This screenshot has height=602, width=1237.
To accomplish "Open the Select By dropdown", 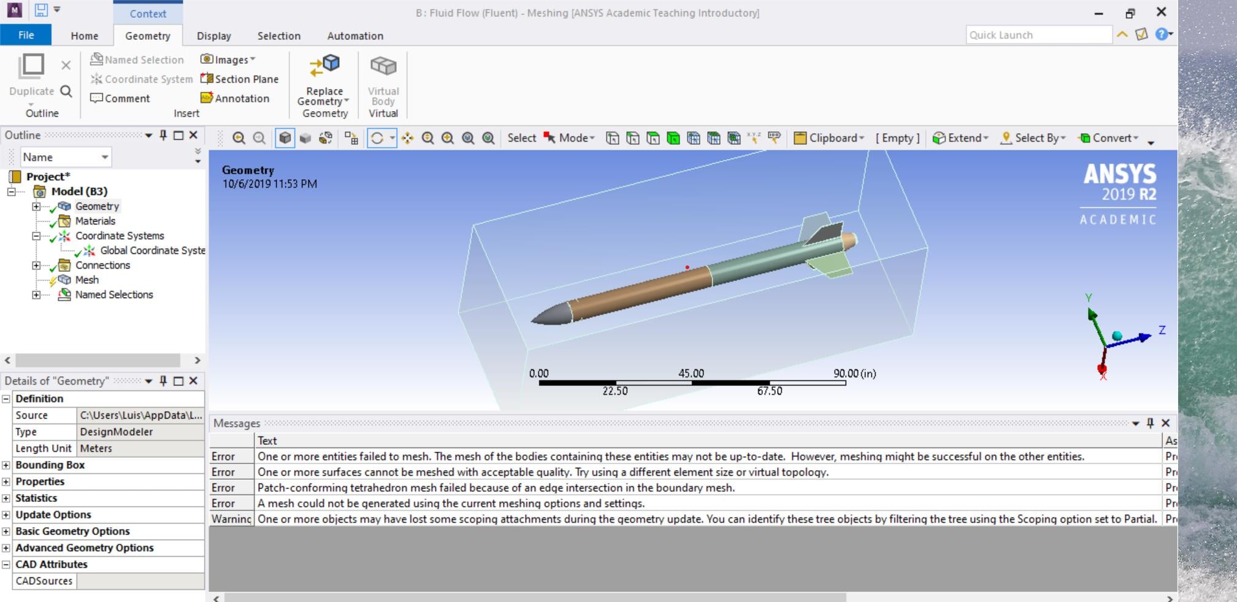I will pyautogui.click(x=1033, y=138).
